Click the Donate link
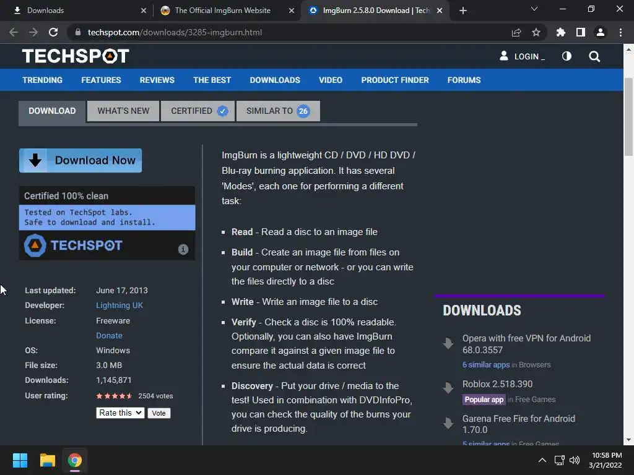The width and height of the screenshot is (634, 475). (109, 336)
